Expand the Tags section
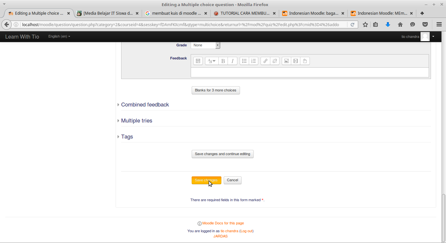This screenshot has width=446, height=243. point(127,137)
